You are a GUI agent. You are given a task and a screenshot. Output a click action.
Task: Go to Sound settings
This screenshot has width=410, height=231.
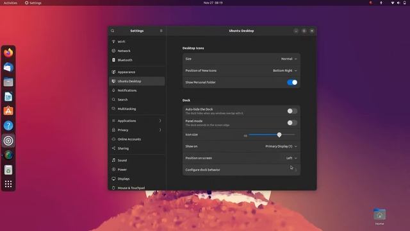tap(136, 160)
